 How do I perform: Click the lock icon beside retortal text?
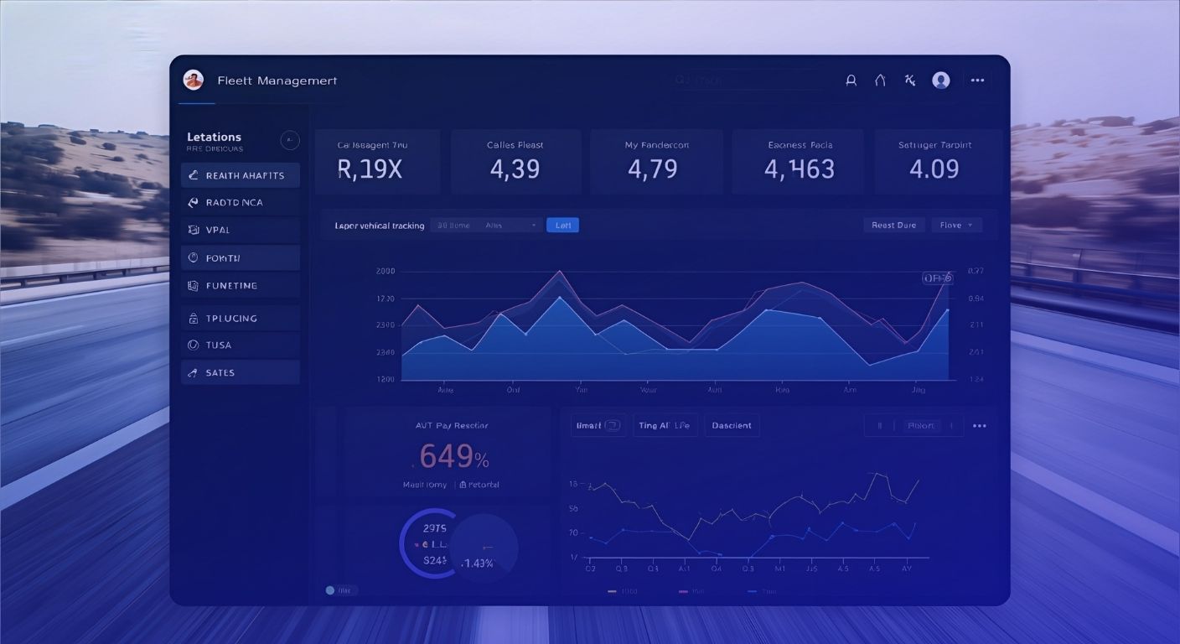pyautogui.click(x=463, y=485)
